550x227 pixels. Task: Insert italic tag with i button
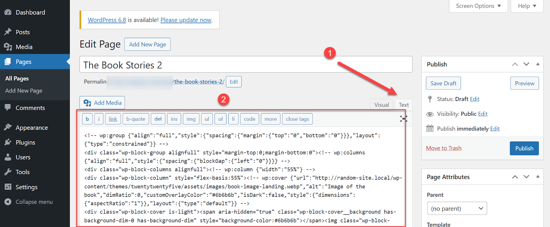pos(99,119)
